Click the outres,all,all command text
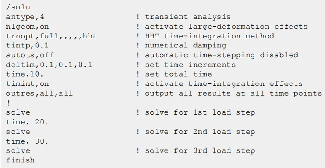325x168 pixels. [x=39, y=93]
